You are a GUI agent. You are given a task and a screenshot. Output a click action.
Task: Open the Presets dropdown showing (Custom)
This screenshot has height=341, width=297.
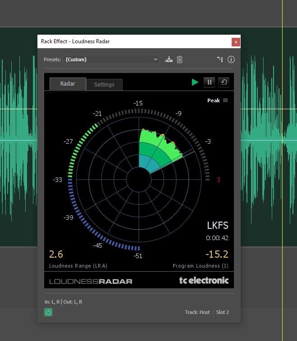click(111, 59)
